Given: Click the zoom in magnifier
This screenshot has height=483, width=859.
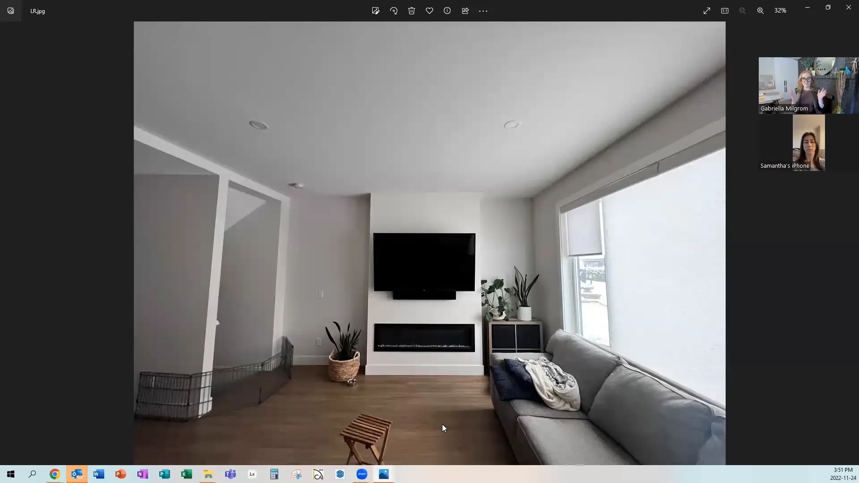Looking at the screenshot, I should (x=761, y=11).
